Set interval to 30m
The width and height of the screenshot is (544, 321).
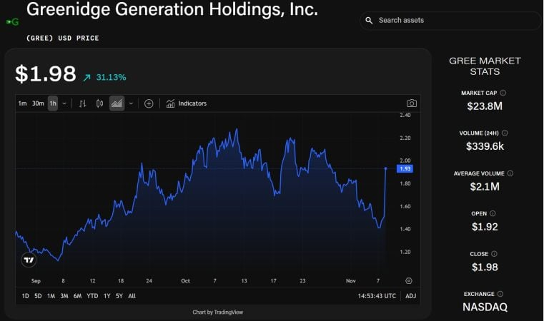pos(38,103)
